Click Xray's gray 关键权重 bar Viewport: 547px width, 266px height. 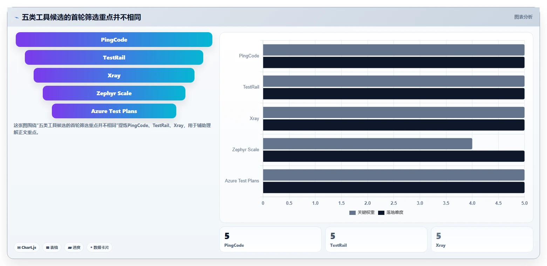coord(394,112)
